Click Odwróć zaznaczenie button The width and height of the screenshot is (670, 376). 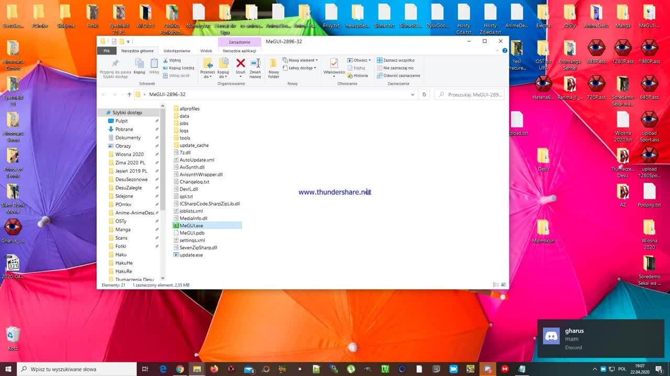398,76
